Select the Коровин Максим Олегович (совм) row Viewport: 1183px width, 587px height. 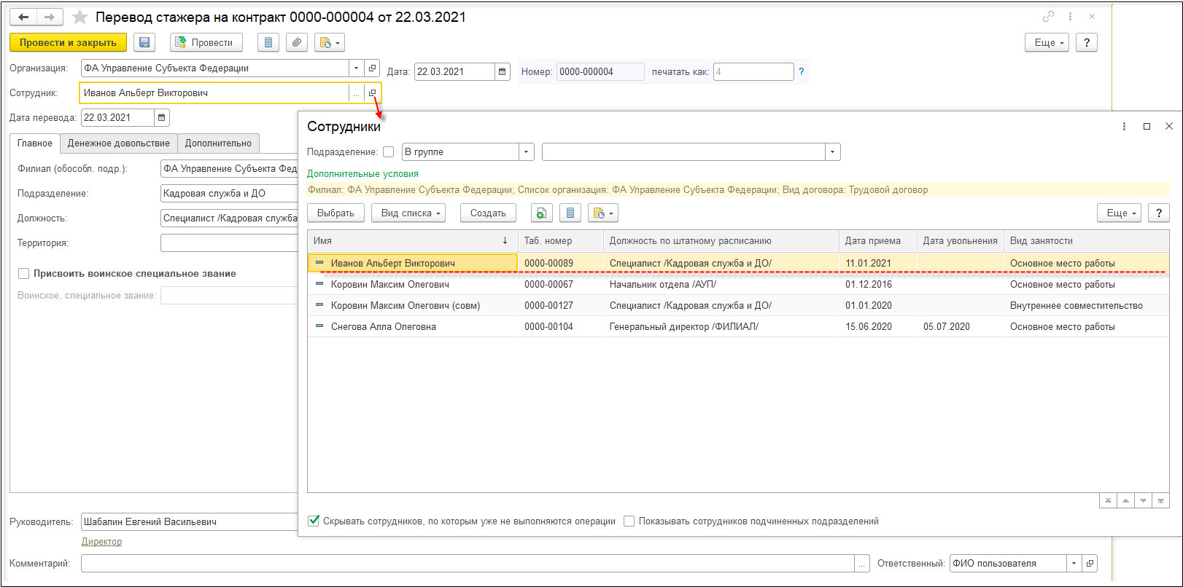click(x=738, y=305)
